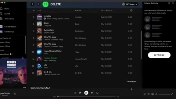The width and height of the screenshot is (176, 99).
Task: Toggle repeat mode
Action: [x=97, y=93]
